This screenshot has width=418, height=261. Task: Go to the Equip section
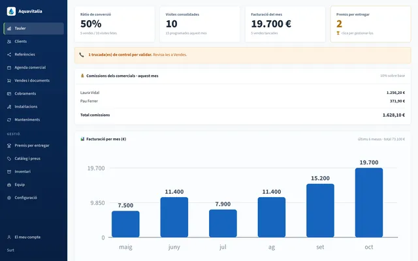tap(34, 185)
